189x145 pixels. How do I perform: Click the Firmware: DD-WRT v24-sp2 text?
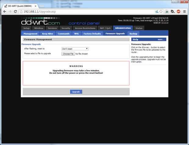click(x=151, y=18)
